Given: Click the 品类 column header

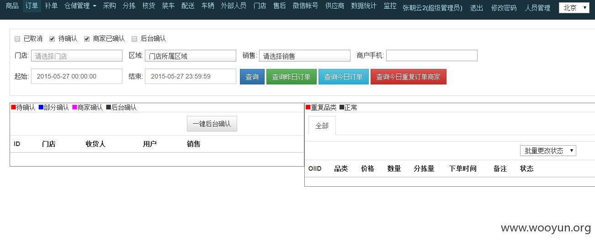Looking at the screenshot, I should point(341,168).
